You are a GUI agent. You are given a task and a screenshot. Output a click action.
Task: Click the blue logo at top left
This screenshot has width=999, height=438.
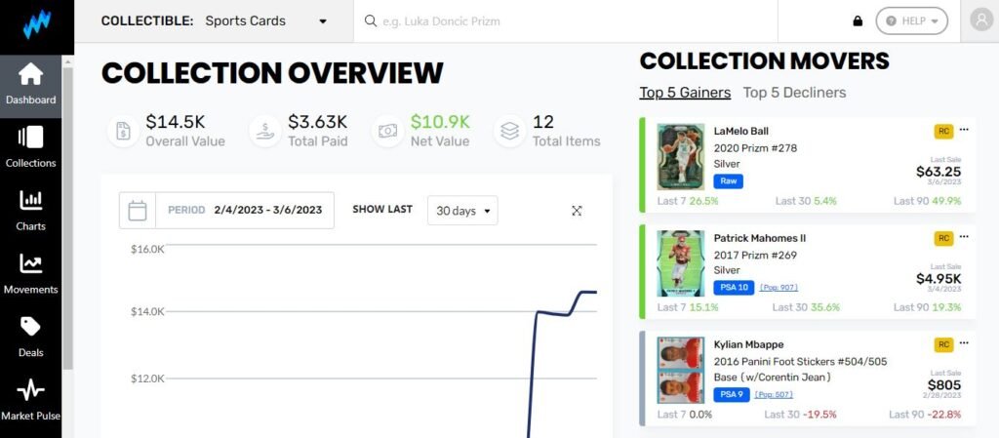point(36,25)
